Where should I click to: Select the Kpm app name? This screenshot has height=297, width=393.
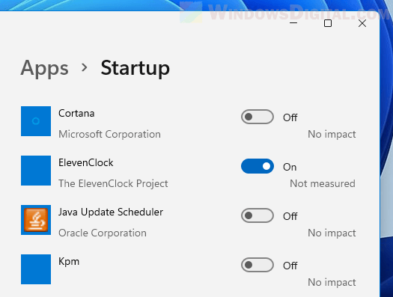(x=69, y=262)
